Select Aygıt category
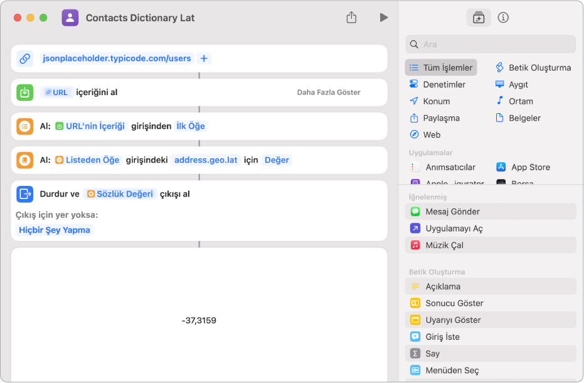 click(x=511, y=84)
